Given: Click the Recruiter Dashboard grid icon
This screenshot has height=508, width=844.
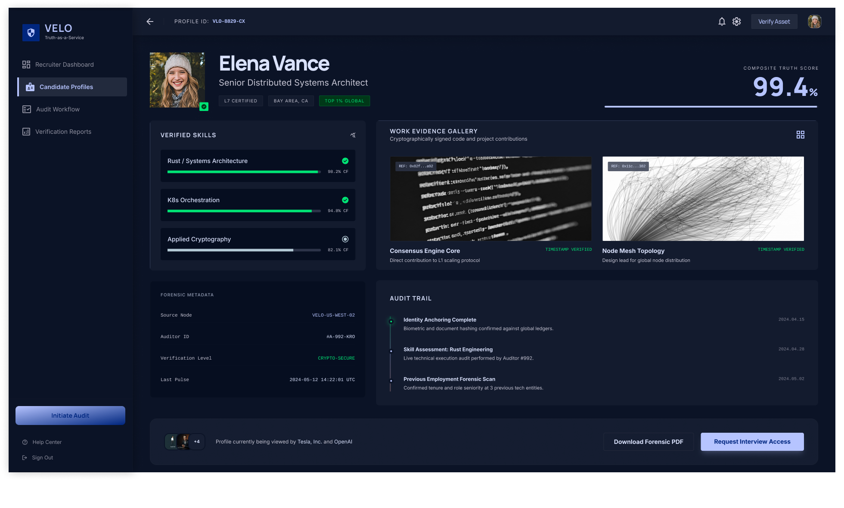Looking at the screenshot, I should (26, 65).
